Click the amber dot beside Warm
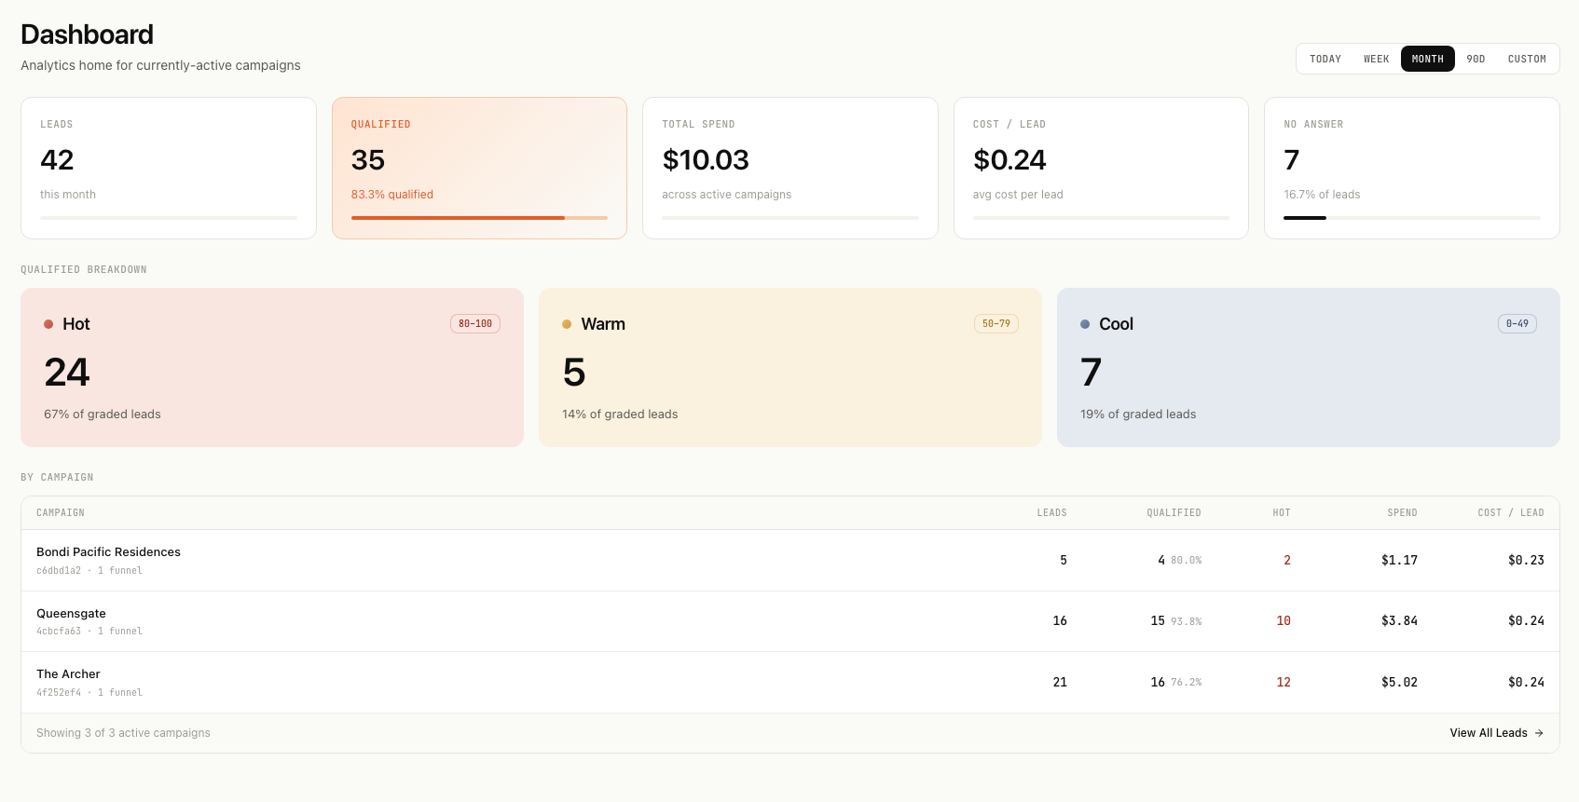This screenshot has width=1579, height=802. coord(567,324)
